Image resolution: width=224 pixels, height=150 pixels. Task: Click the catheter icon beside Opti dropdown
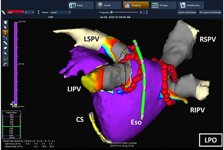3,12
